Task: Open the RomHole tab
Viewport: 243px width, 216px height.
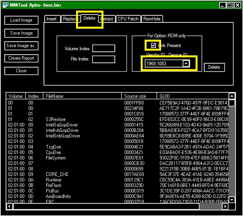Action: (x=152, y=19)
